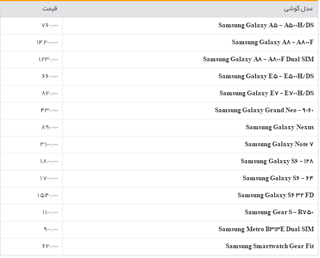Viewport: 320px width, 258px height.
Task: Click the price 1,230,000 for A8 Dual SIM
Action: coord(48,59)
